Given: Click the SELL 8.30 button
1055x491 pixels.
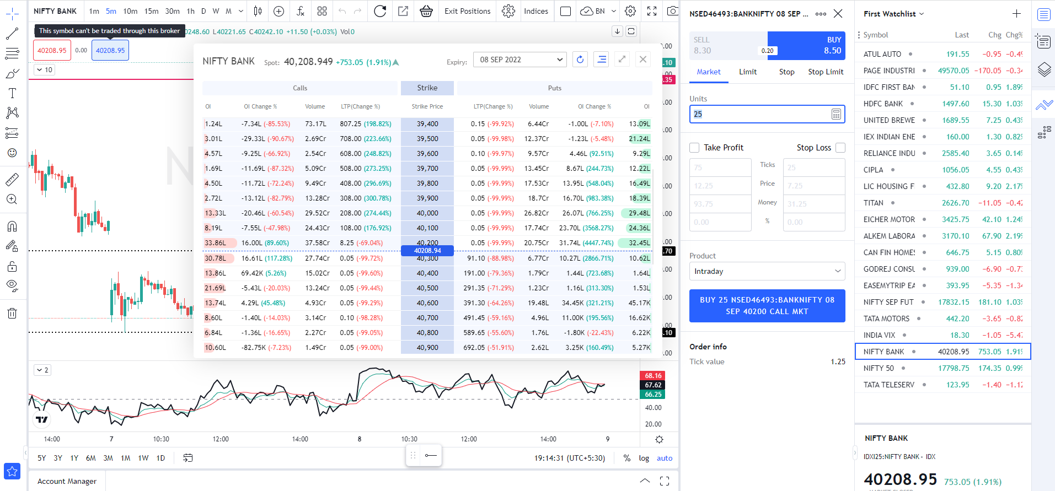Looking at the screenshot, I should click(728, 45).
